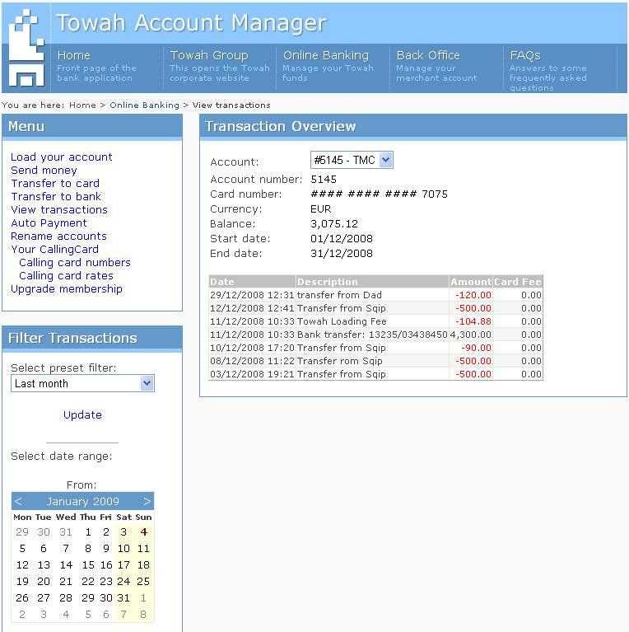Viewport: 629px width, 632px height.
Task: Choose Transfer to bank menu link
Action: 56,196
